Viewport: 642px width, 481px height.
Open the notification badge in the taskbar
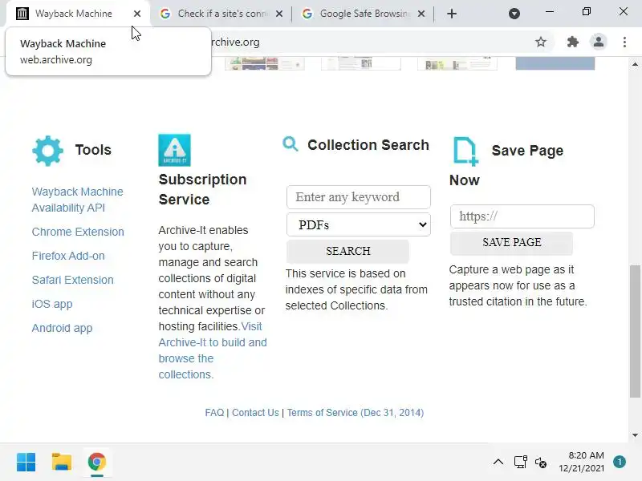(620, 462)
